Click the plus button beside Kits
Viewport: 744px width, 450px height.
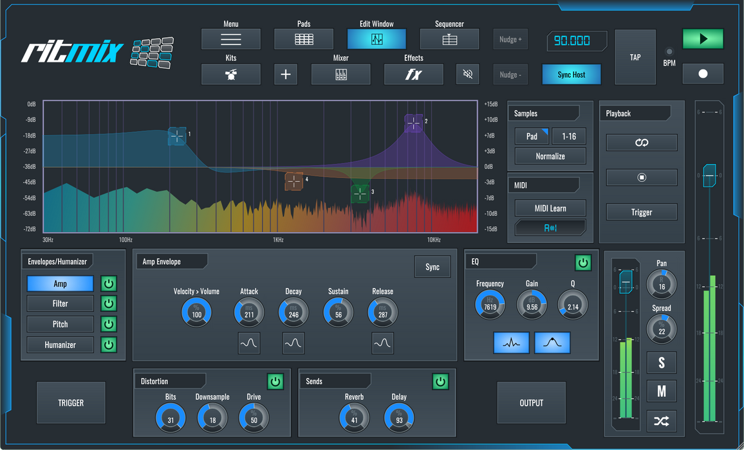click(286, 75)
